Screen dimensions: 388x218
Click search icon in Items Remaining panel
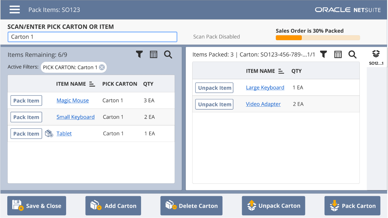(x=168, y=54)
